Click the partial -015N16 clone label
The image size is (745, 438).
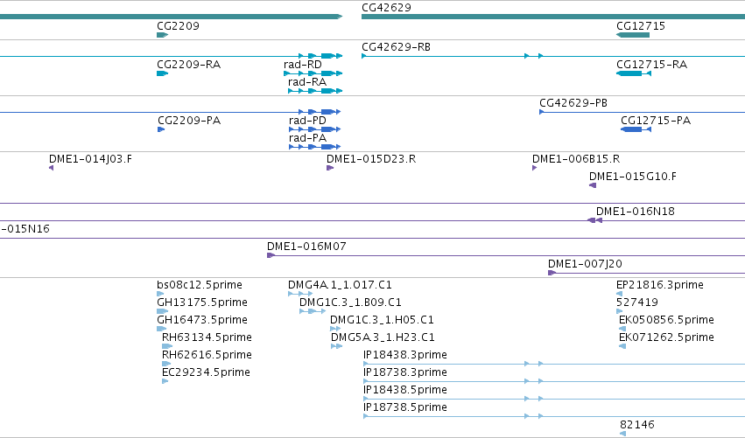(25, 229)
